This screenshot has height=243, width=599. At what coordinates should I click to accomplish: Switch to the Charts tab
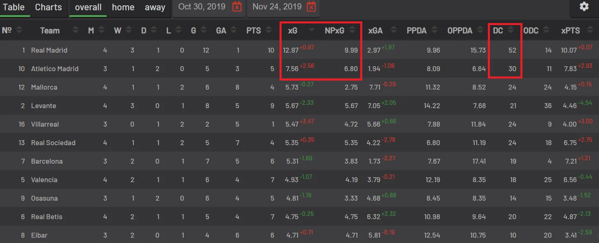[x=49, y=7]
